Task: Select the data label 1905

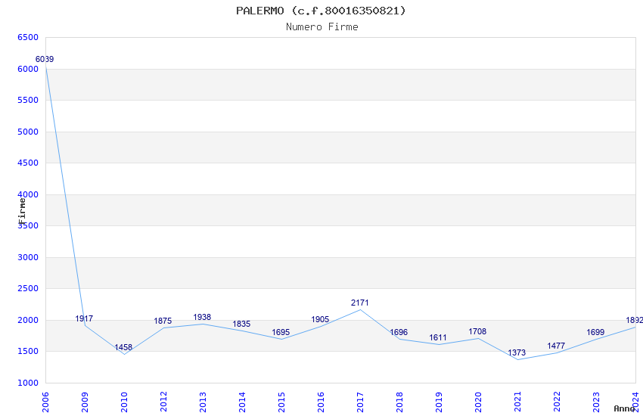Action: point(320,319)
